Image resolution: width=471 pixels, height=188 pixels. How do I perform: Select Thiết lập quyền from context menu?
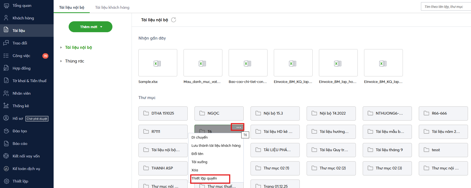(x=204, y=178)
